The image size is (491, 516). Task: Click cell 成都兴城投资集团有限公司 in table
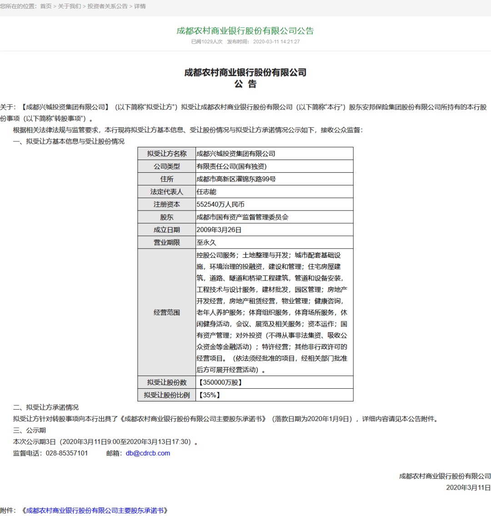point(235,154)
